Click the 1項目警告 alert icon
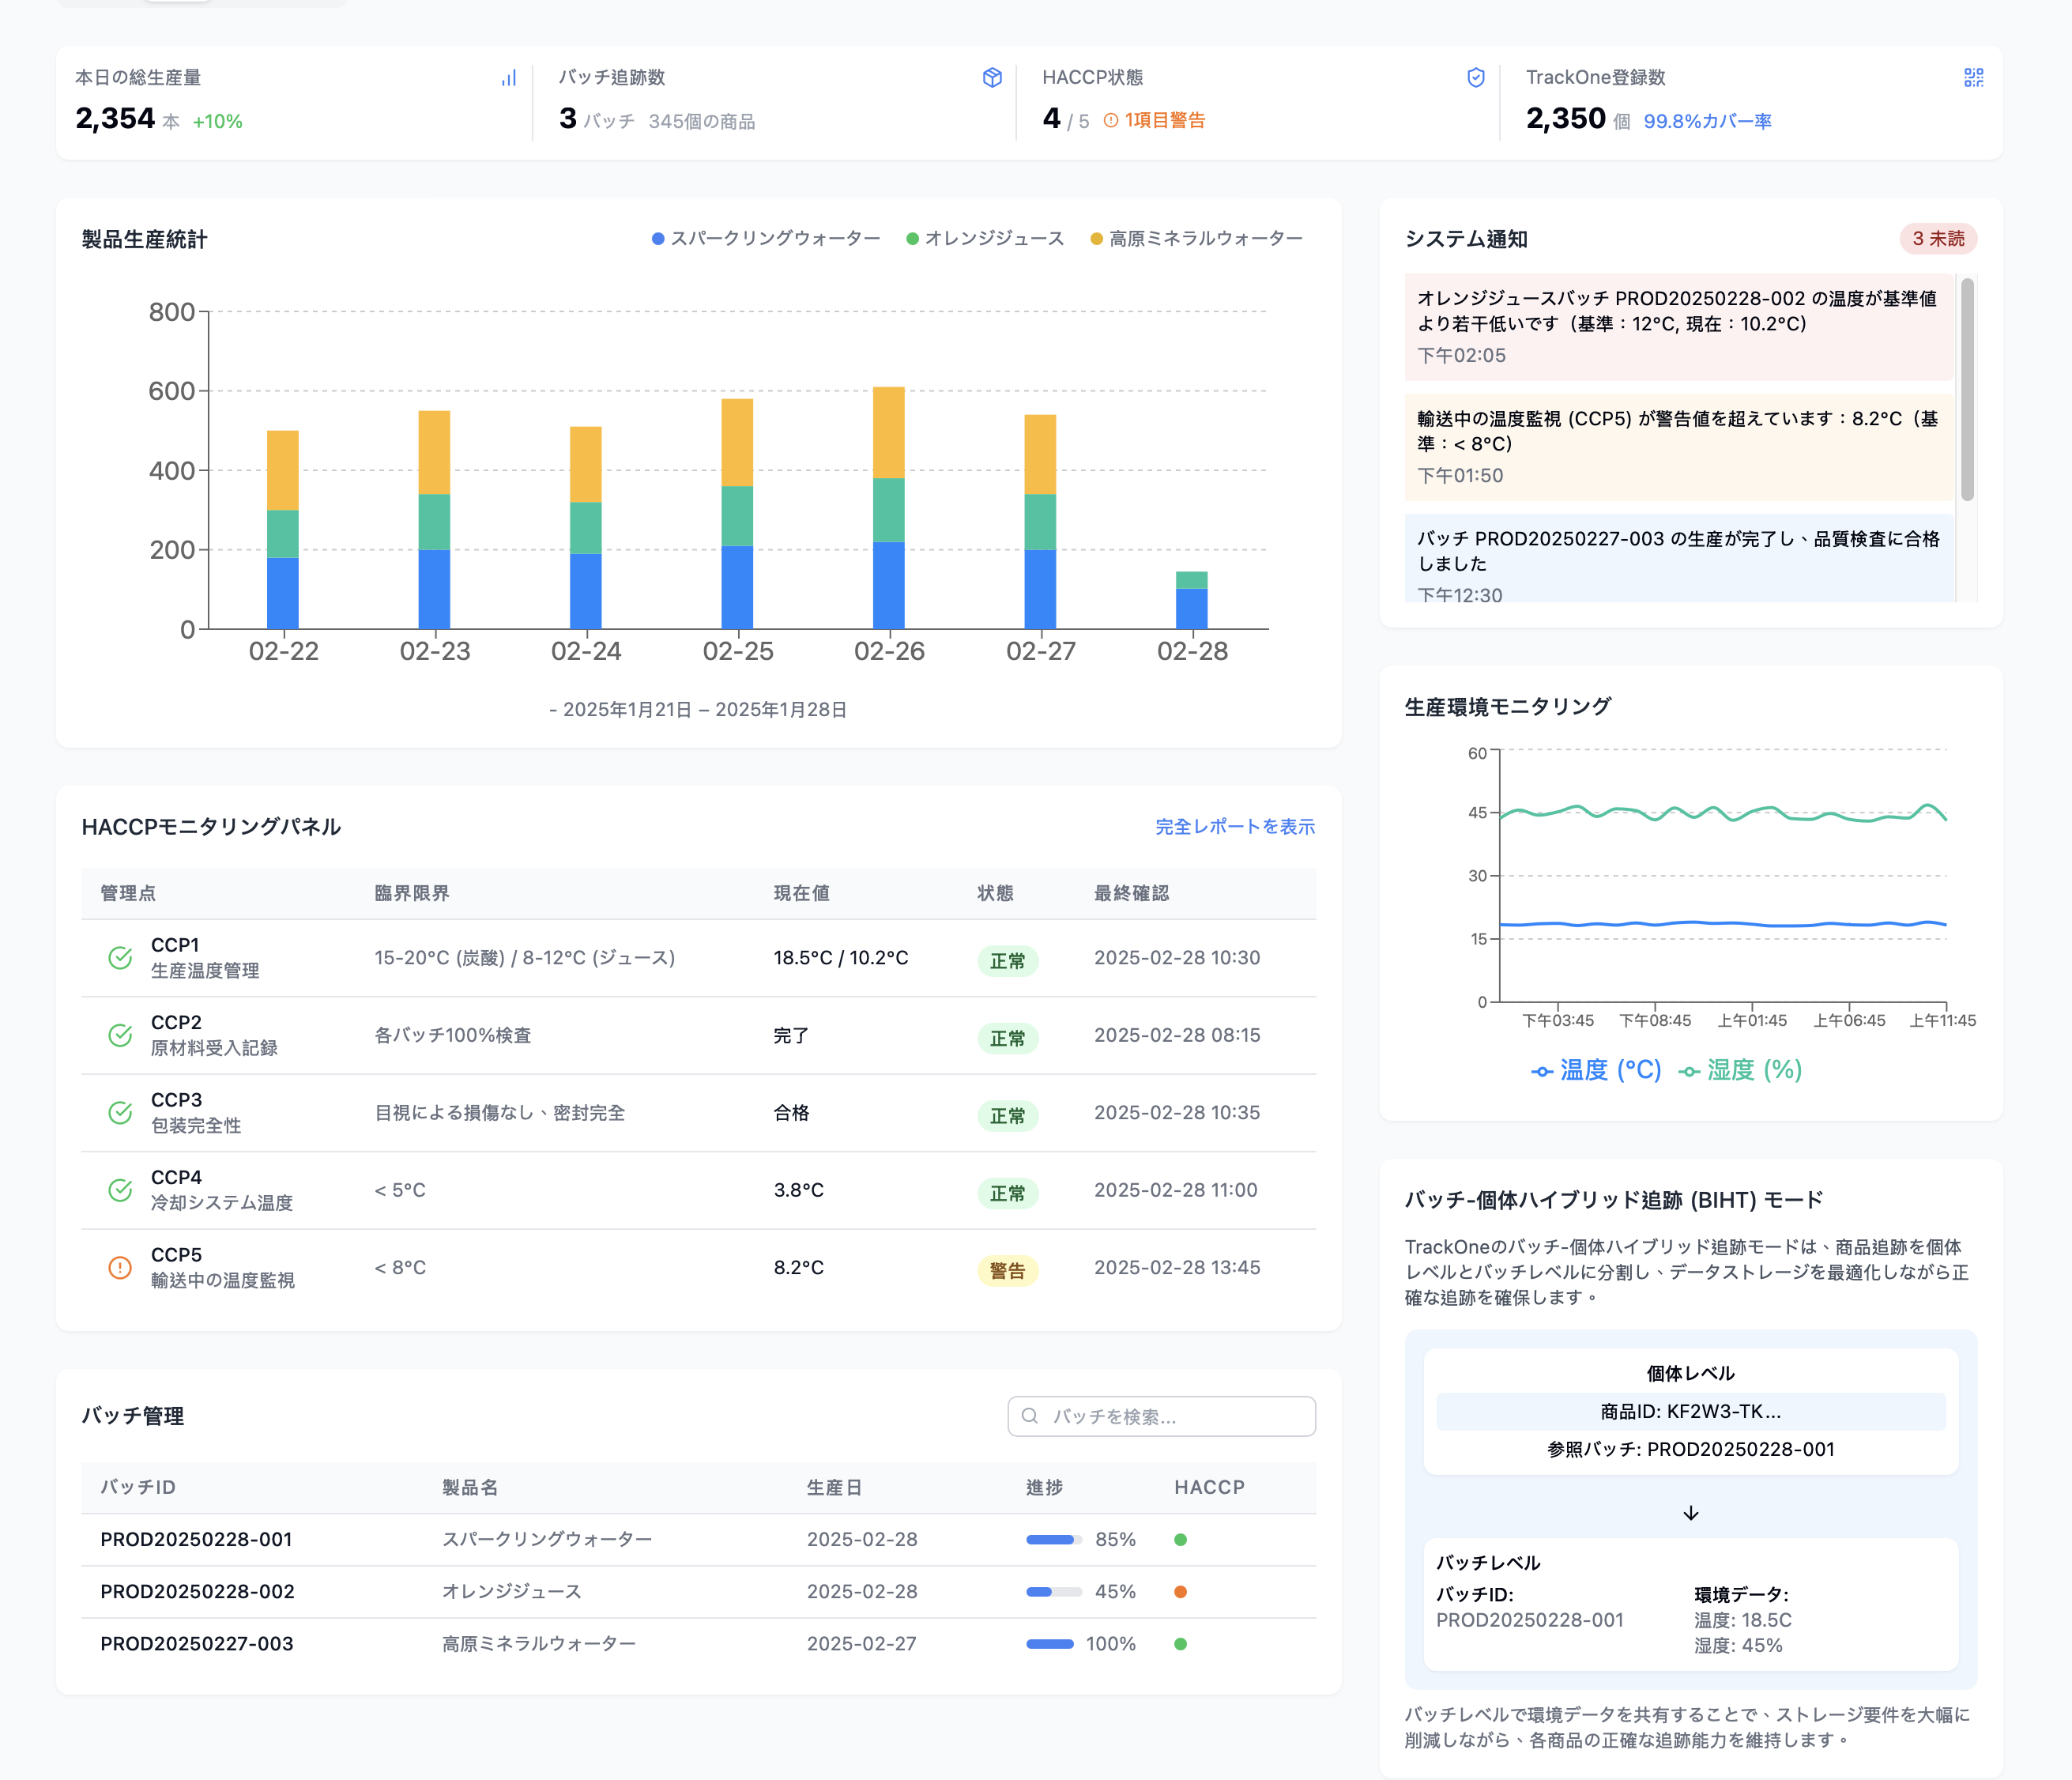The height and width of the screenshot is (1780, 2072). 1110,121
